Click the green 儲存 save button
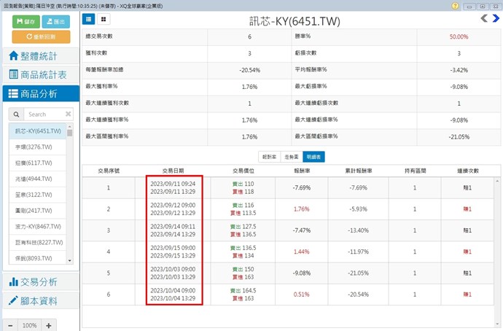 pos(26,21)
